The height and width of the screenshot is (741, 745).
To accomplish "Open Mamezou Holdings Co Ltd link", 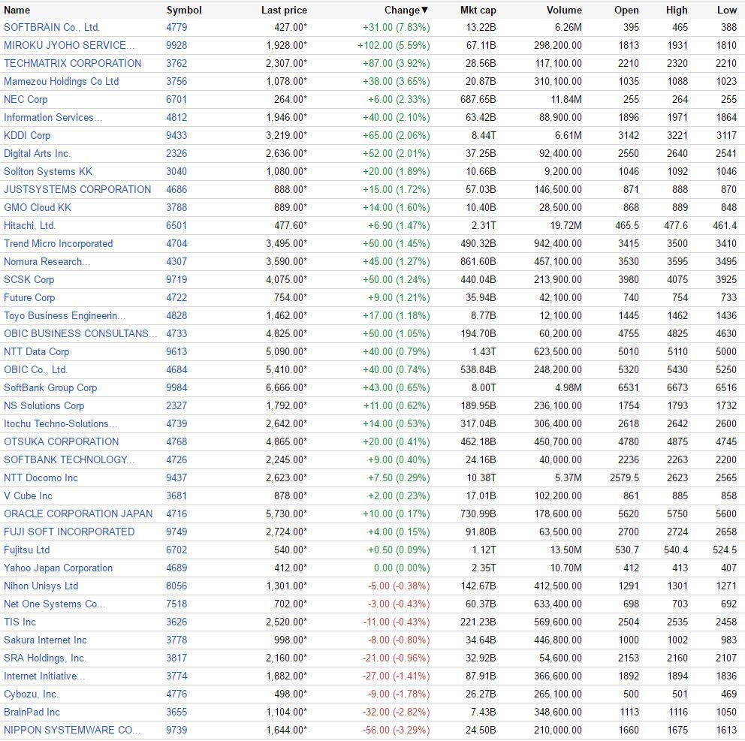I will click(62, 82).
